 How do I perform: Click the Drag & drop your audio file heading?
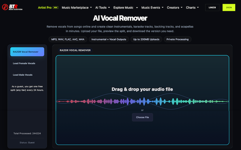click(142, 89)
